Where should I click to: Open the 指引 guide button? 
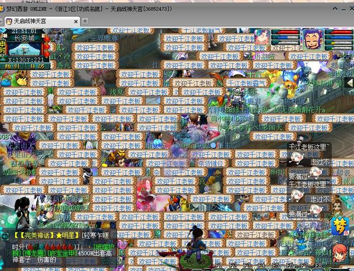coord(12,66)
